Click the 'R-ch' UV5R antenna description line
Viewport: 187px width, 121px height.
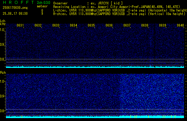tap(119, 14)
